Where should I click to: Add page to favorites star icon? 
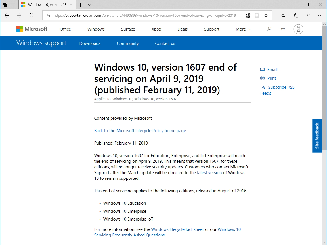point(266,16)
